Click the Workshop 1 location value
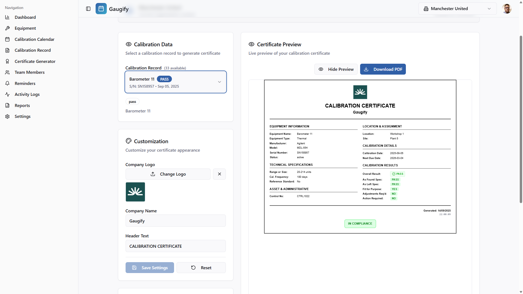This screenshot has width=523, height=294. click(397, 134)
